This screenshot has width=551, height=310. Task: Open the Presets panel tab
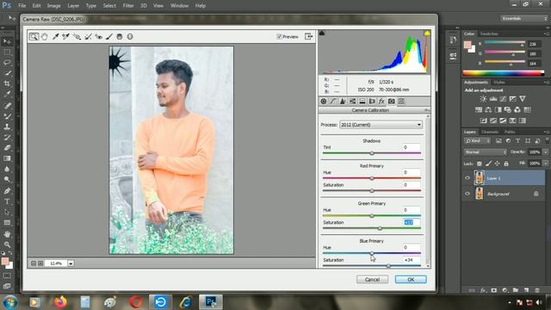pyautogui.click(x=401, y=102)
